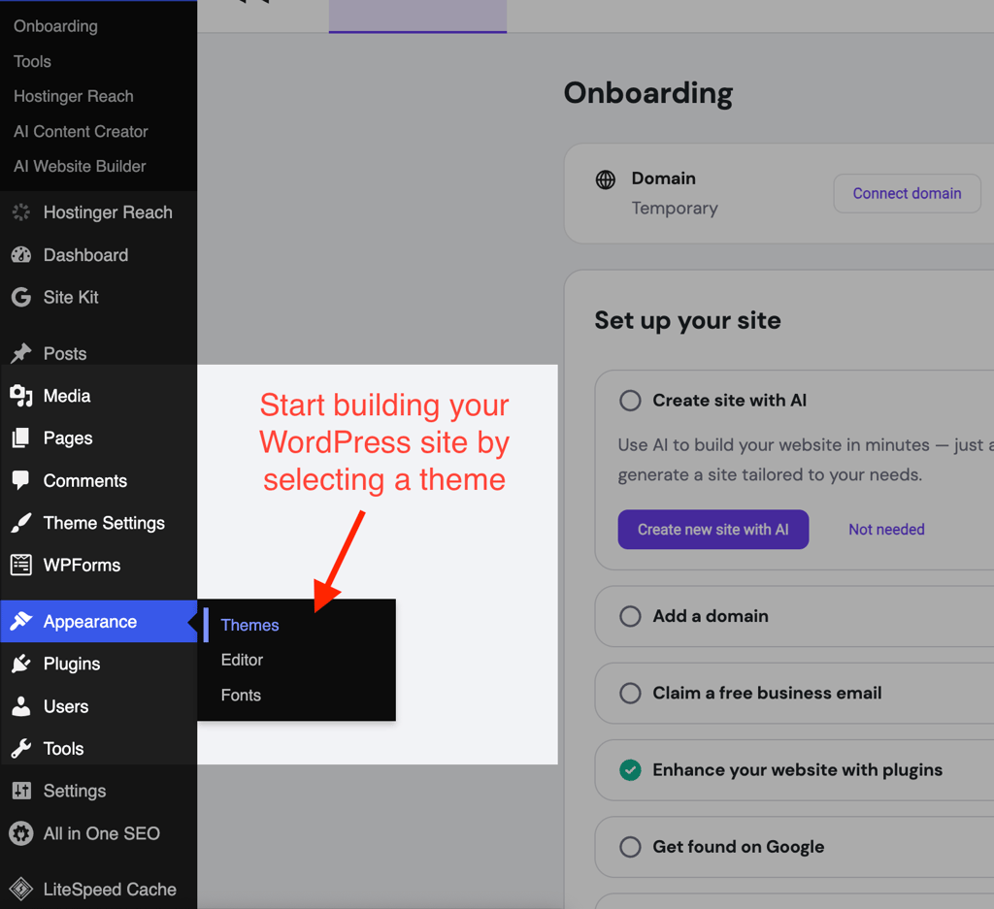994x909 pixels.
Task: Open Themes in Appearance submenu
Action: (x=249, y=625)
